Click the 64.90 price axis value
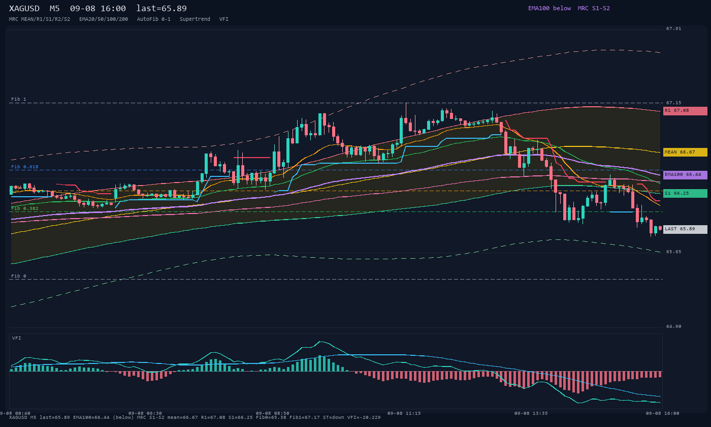Screen dimensions: 711x427 (x=674, y=326)
